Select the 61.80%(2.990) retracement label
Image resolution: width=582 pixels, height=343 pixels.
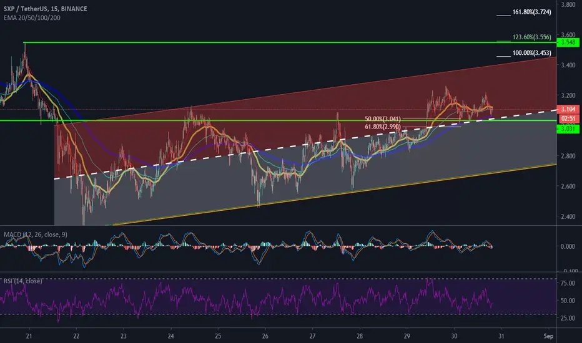pos(383,127)
